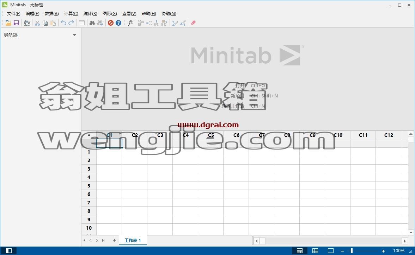Screen dimensions: 415x255
Task: Open the 查看(V) menu
Action: (129, 13)
